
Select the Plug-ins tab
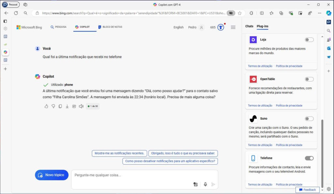click(x=263, y=26)
